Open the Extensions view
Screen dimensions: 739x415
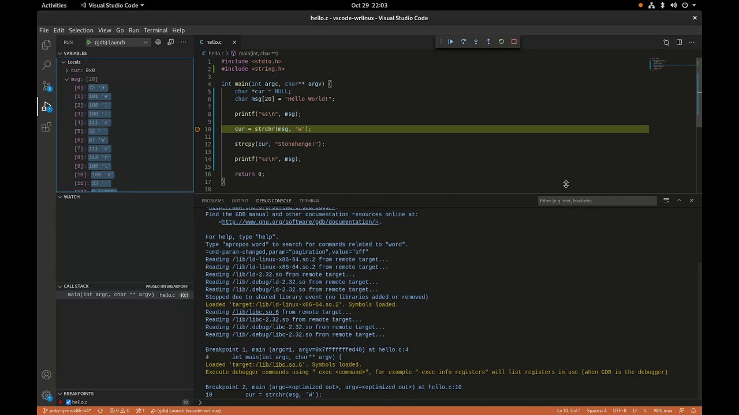tap(46, 127)
